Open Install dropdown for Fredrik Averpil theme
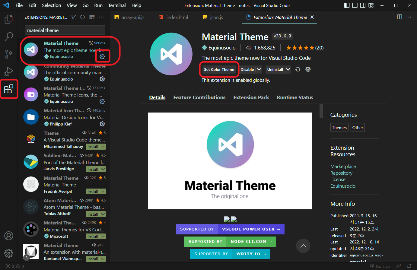417x270 pixels. pos(103,192)
